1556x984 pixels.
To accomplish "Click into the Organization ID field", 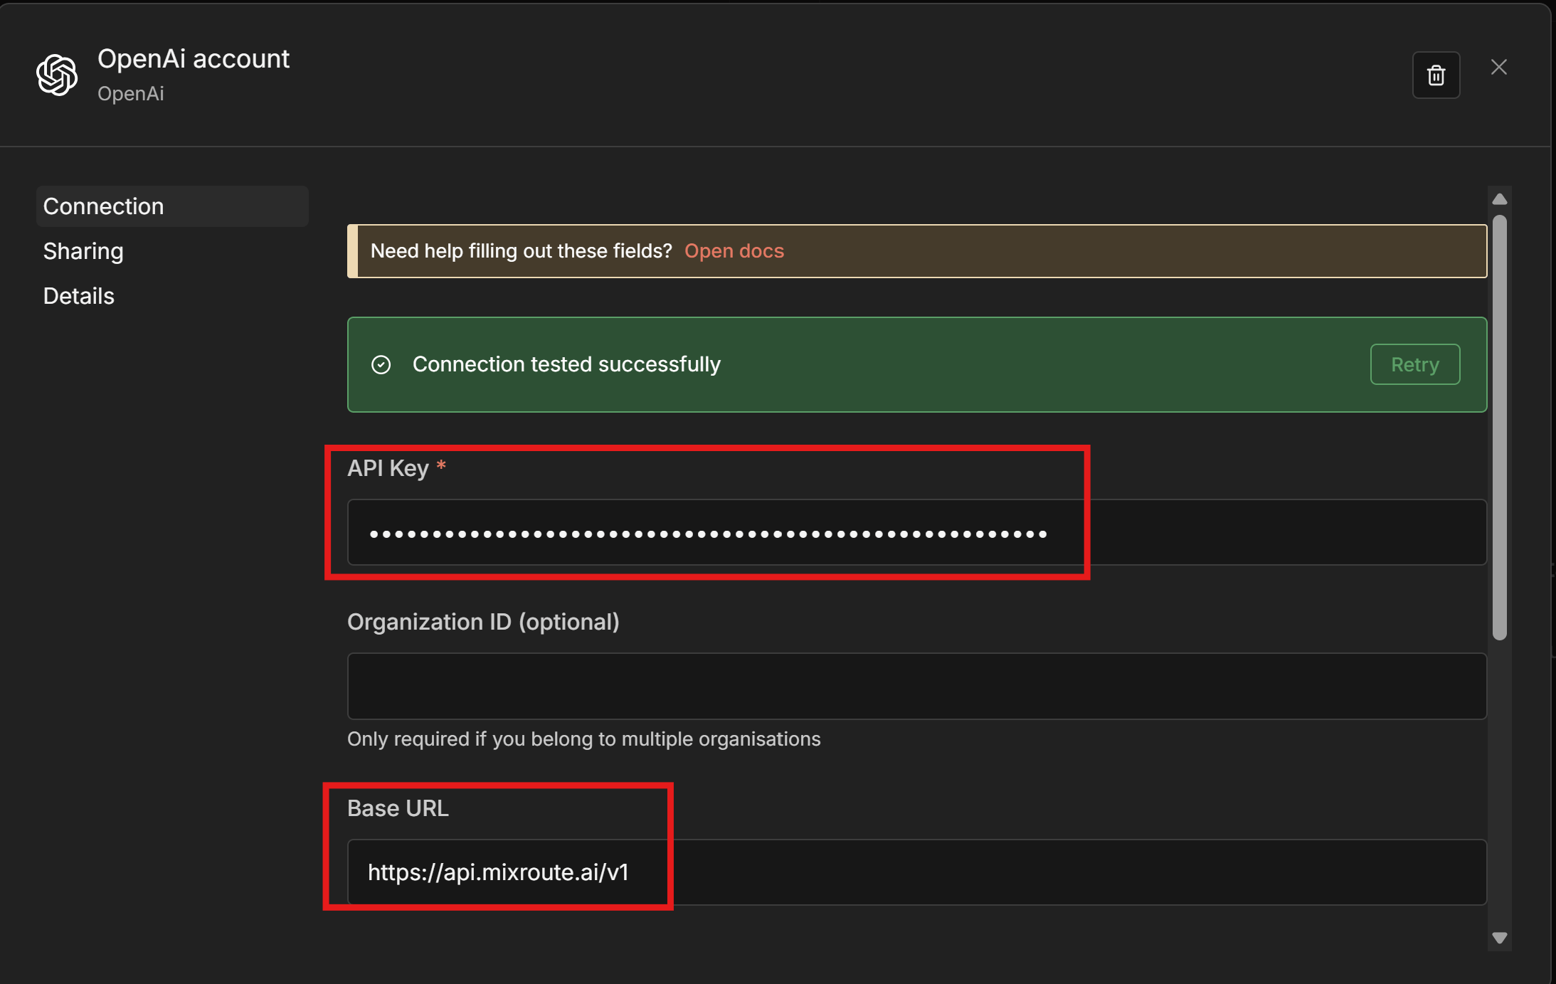I will [917, 686].
